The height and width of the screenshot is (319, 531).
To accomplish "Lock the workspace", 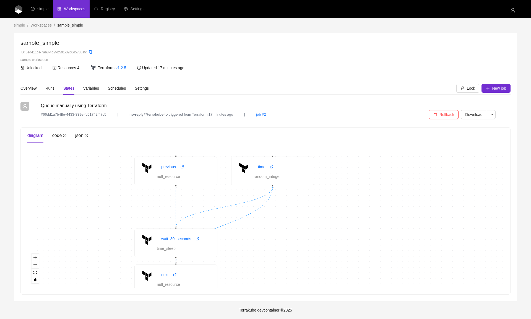I will pyautogui.click(x=467, y=88).
